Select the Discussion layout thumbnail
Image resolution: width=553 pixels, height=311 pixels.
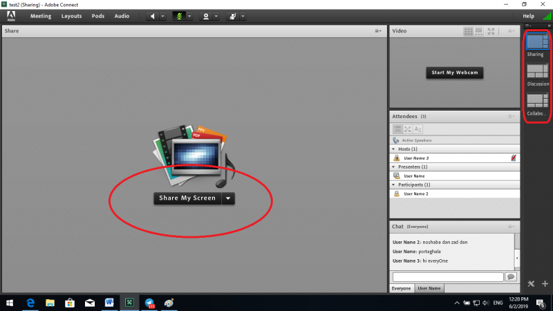click(538, 71)
